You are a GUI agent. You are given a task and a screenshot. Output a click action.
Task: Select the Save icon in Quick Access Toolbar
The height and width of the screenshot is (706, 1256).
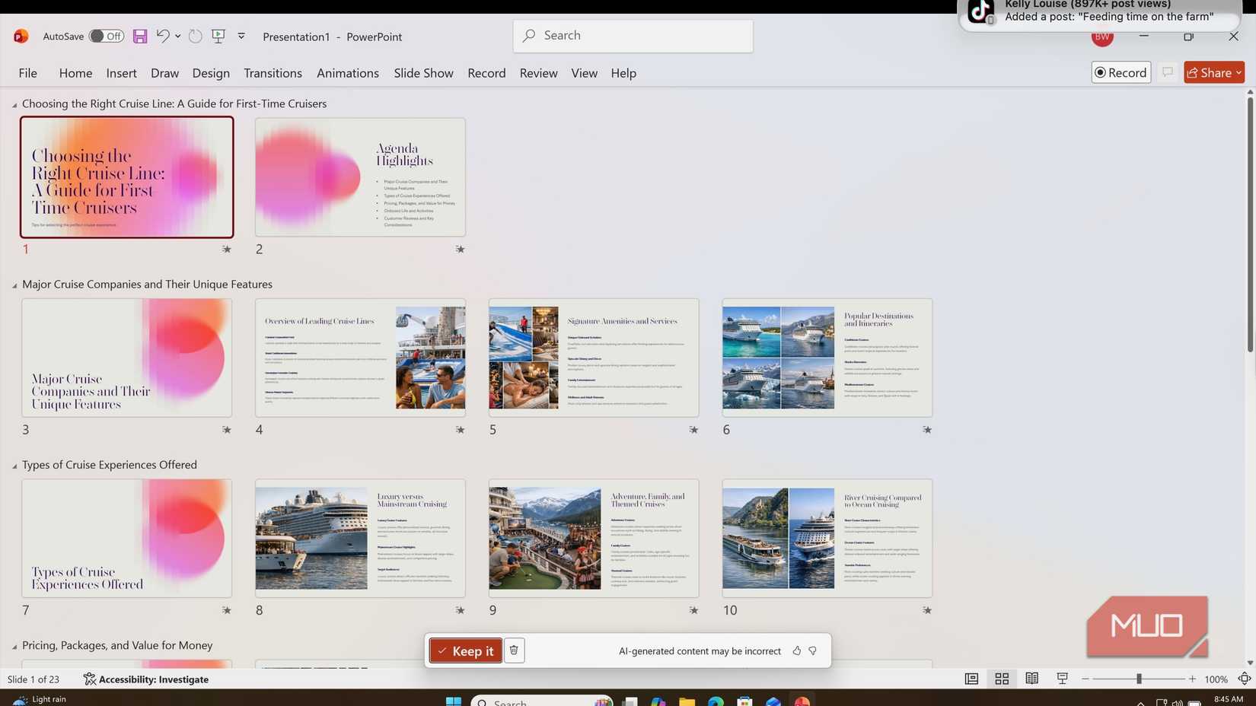click(x=139, y=36)
